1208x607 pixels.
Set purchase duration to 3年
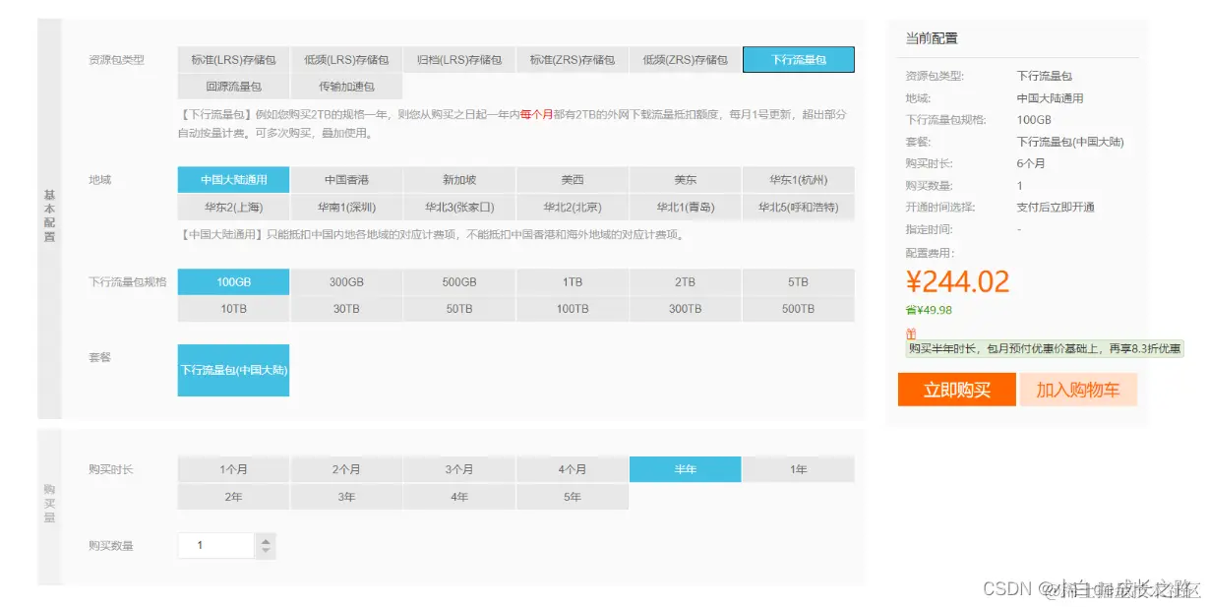click(346, 497)
